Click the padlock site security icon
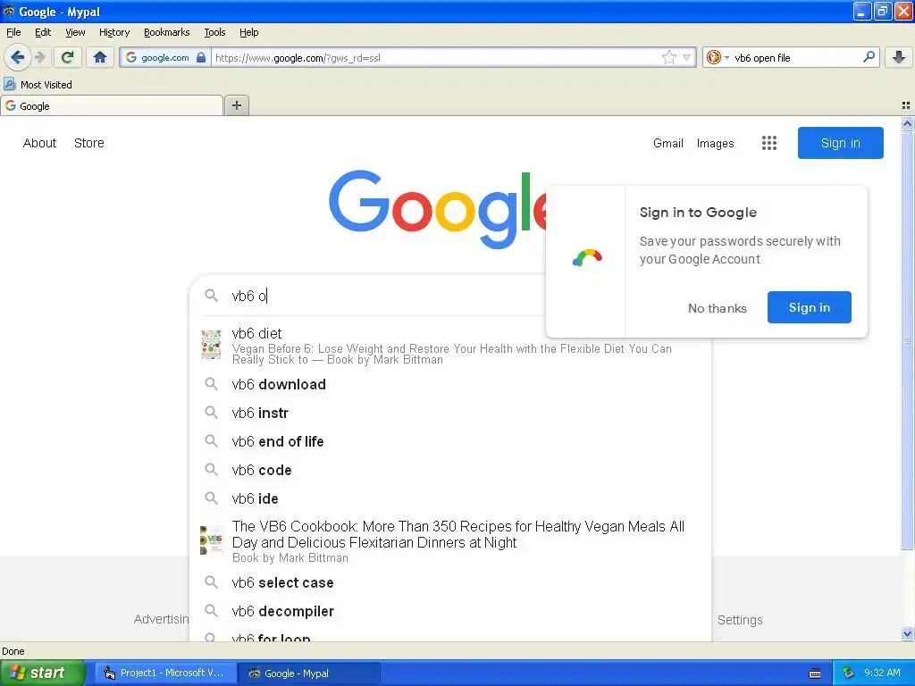 pos(201,57)
